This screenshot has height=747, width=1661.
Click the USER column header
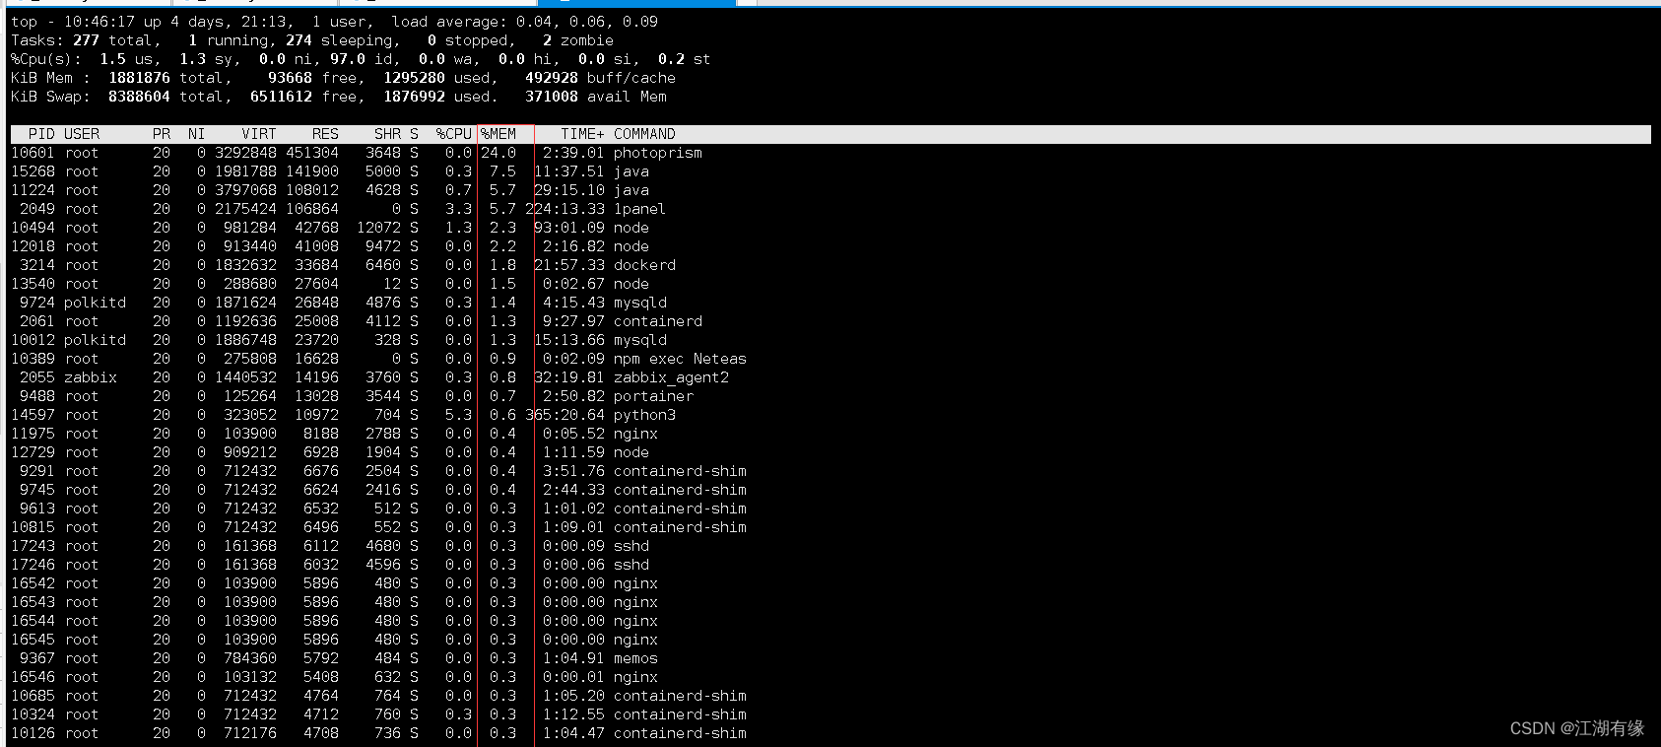(82, 134)
